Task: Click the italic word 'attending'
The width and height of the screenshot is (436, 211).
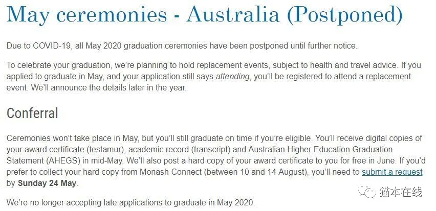Action: tap(232, 77)
